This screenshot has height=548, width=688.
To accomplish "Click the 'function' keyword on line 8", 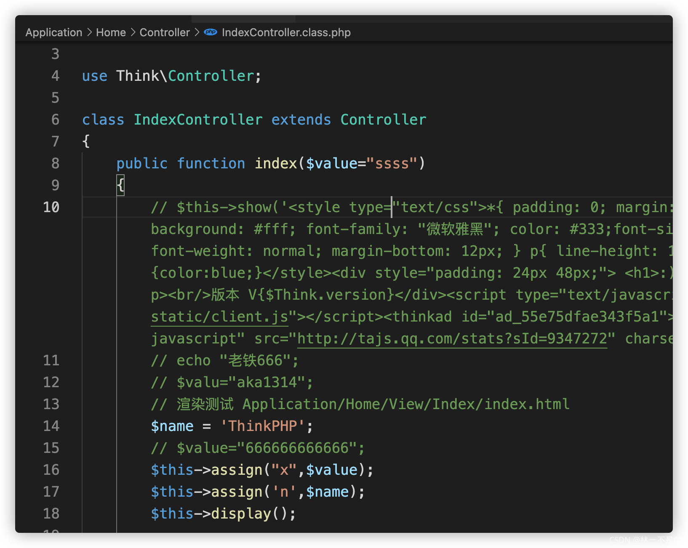I will 211,163.
